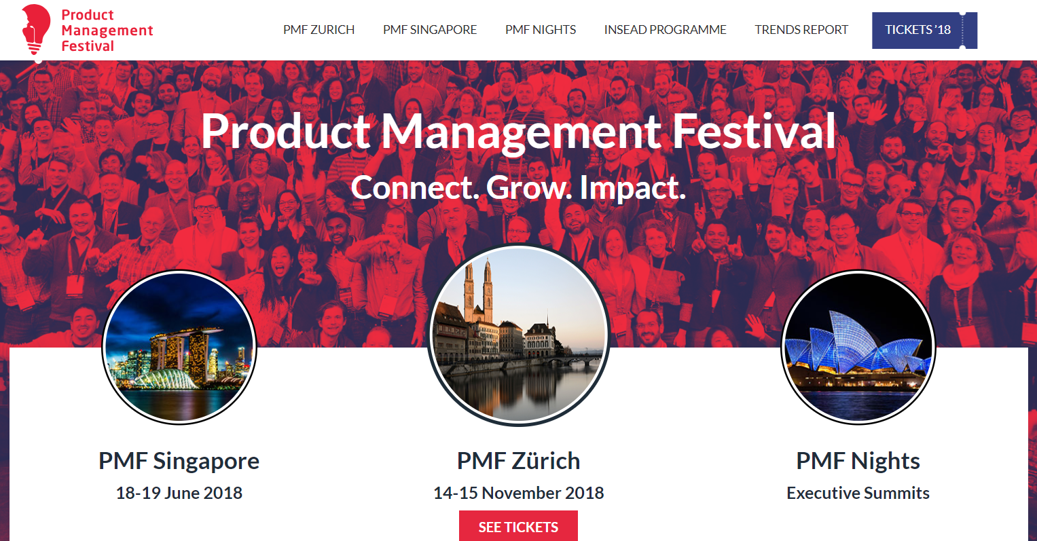The image size is (1037, 541).
Task: Open the Singapore skyline circular image
Action: pos(179,348)
